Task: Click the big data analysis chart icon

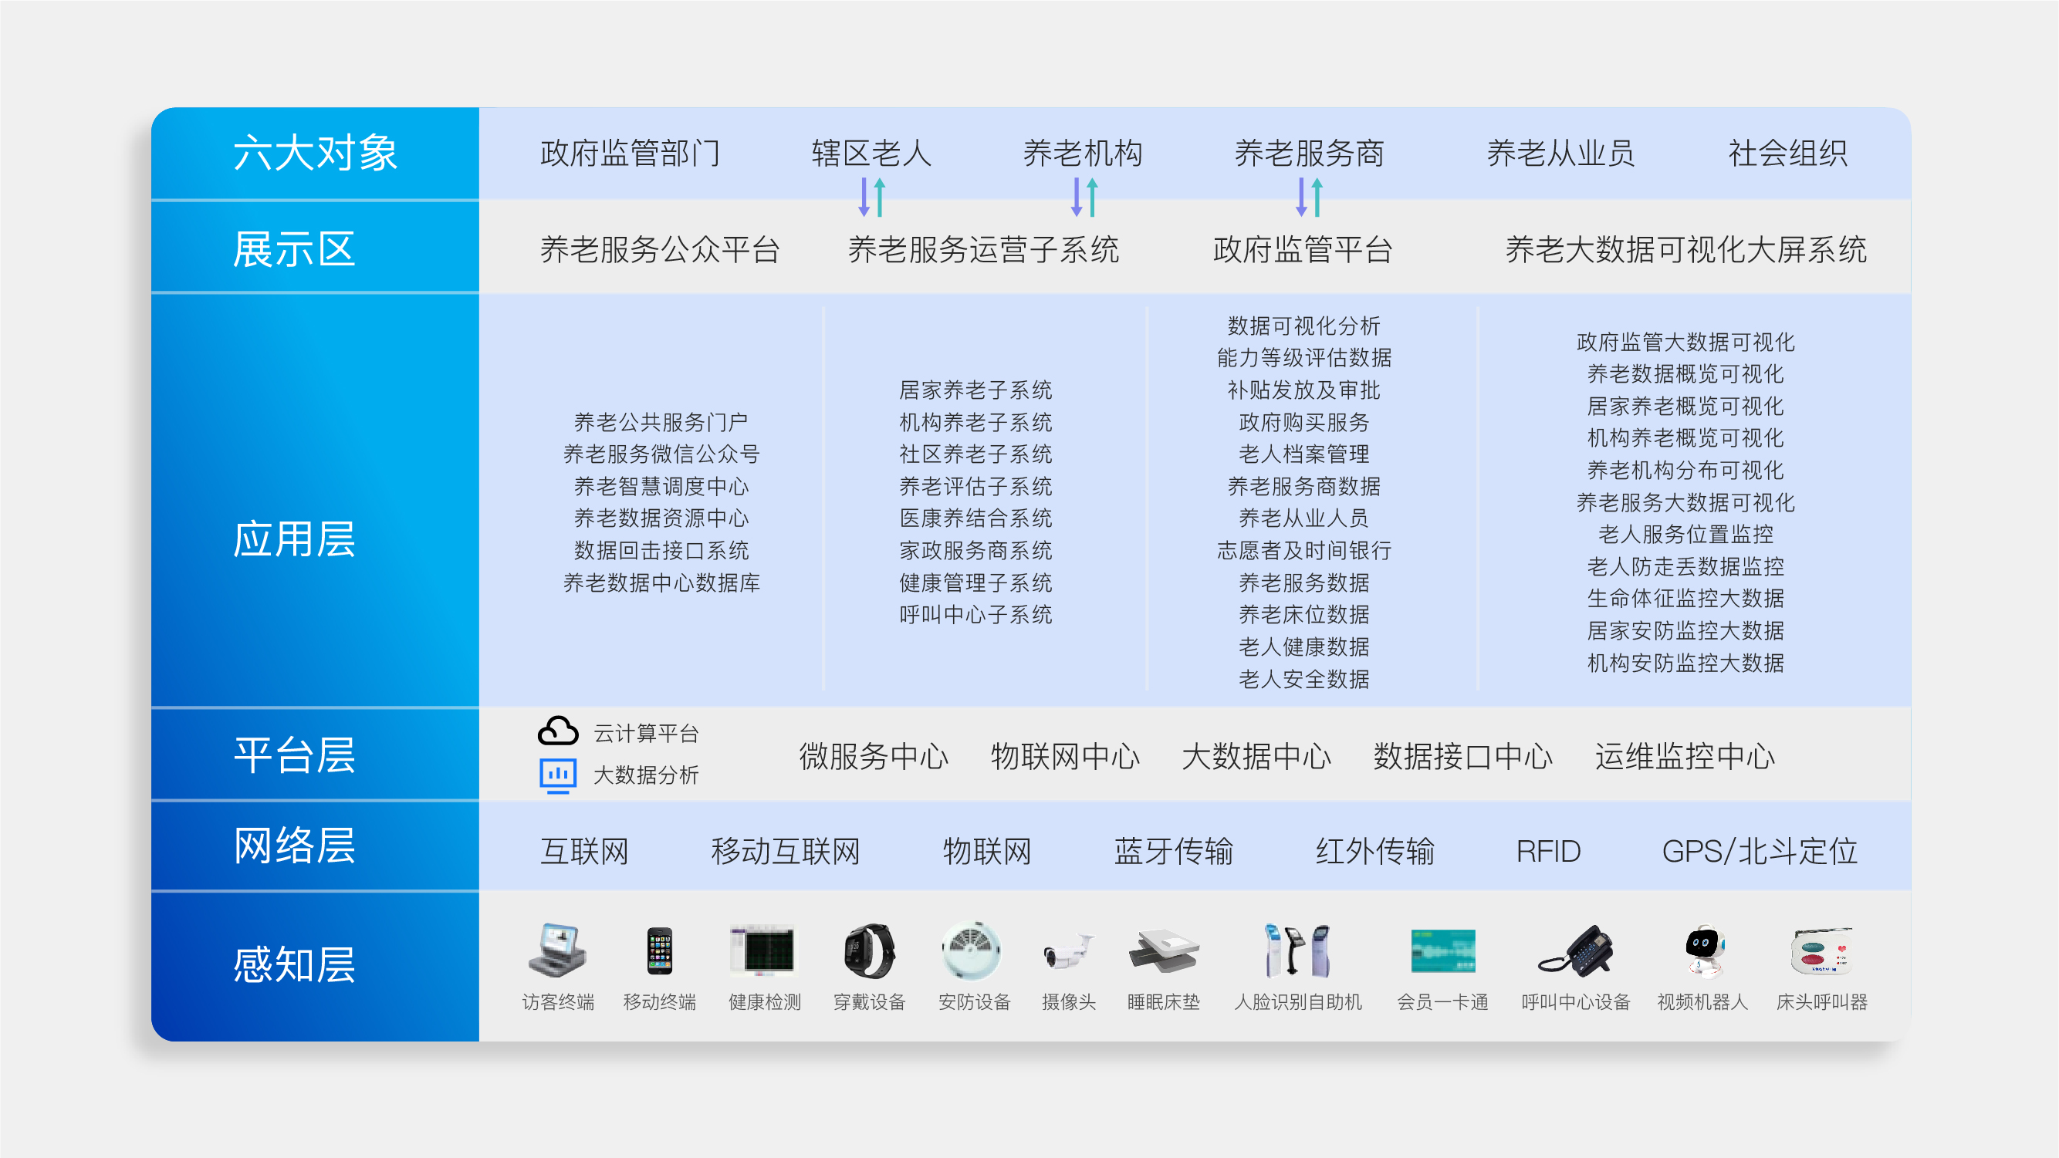Action: pos(558,775)
